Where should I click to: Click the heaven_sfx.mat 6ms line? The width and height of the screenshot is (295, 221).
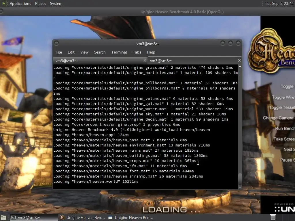click(120, 166)
